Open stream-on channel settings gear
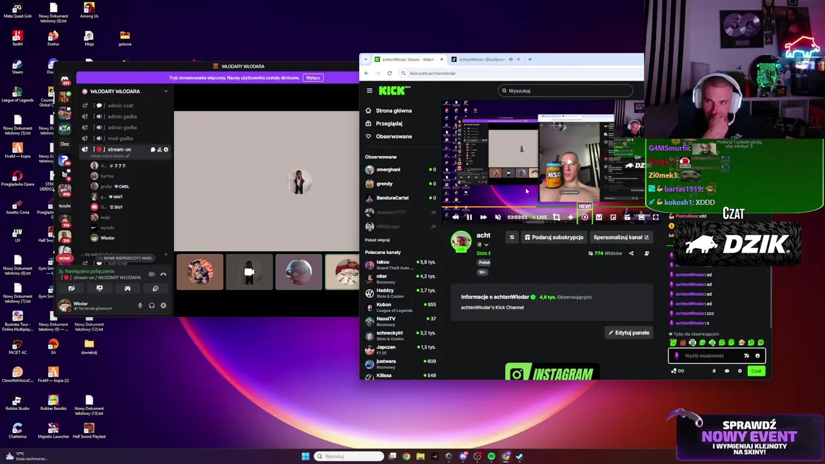The image size is (825, 464). click(x=166, y=150)
